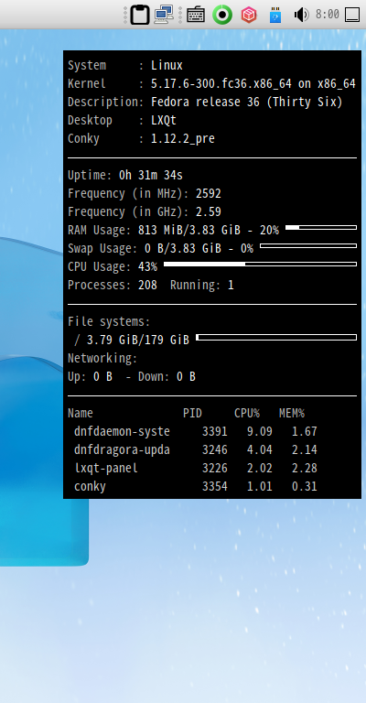
Task: Open the keyboard layout indicator icon
Action: pyautogui.click(x=196, y=15)
